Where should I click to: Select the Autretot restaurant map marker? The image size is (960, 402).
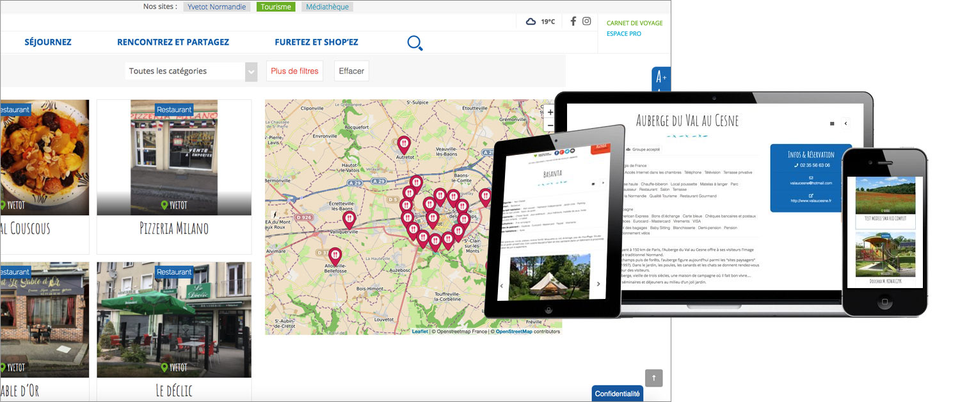pyautogui.click(x=403, y=145)
